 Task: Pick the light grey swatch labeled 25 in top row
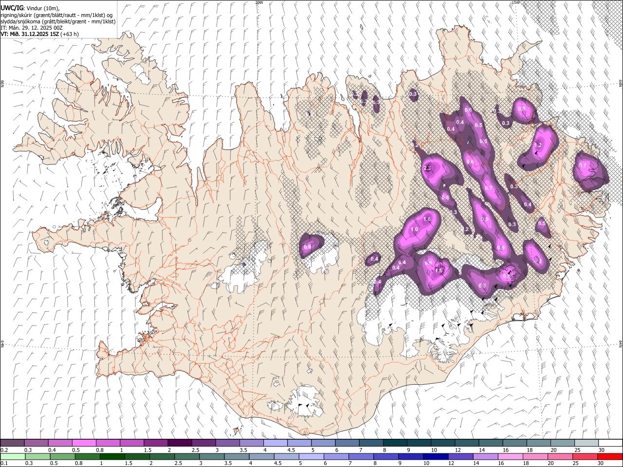tap(586, 443)
